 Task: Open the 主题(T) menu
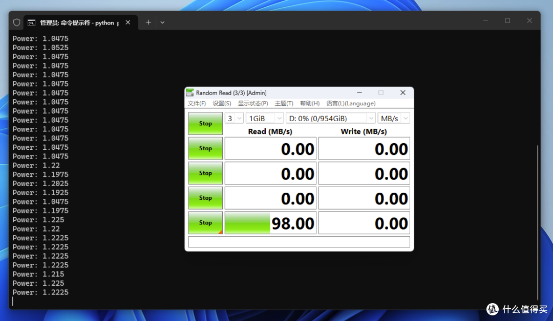(284, 103)
